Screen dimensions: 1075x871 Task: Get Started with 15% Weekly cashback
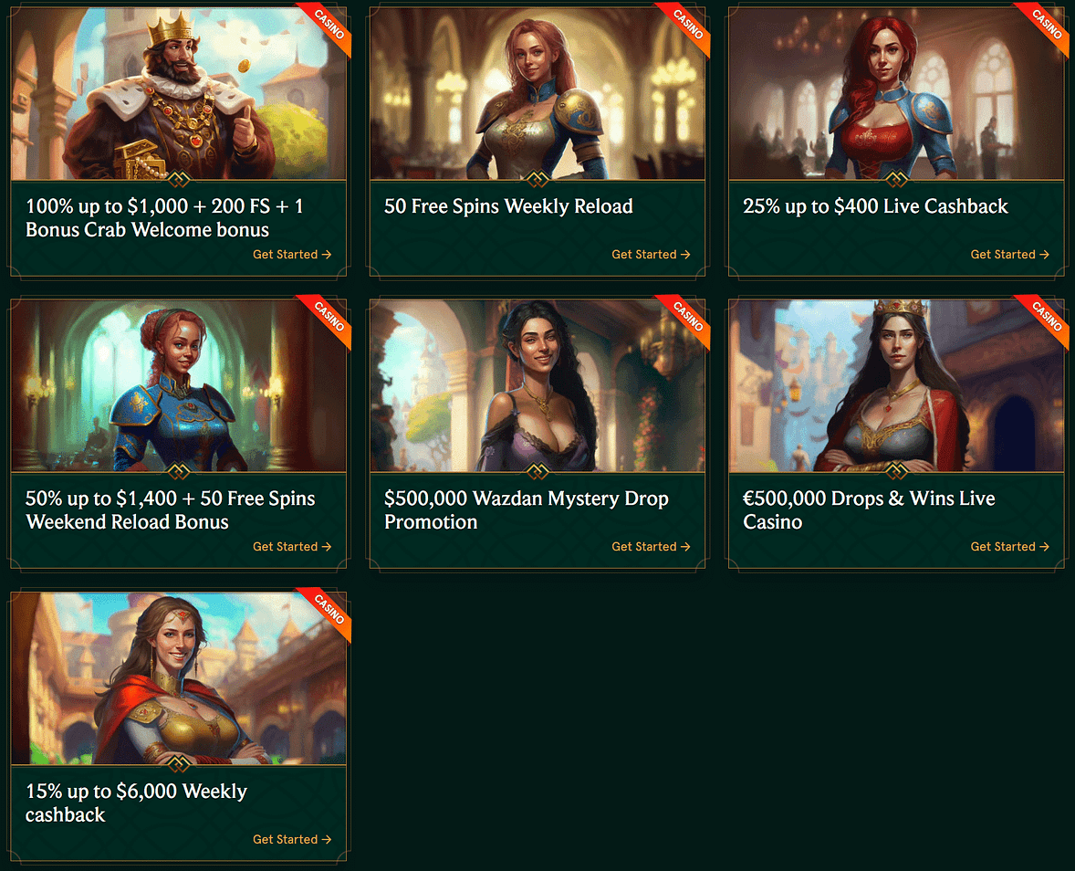tap(292, 839)
